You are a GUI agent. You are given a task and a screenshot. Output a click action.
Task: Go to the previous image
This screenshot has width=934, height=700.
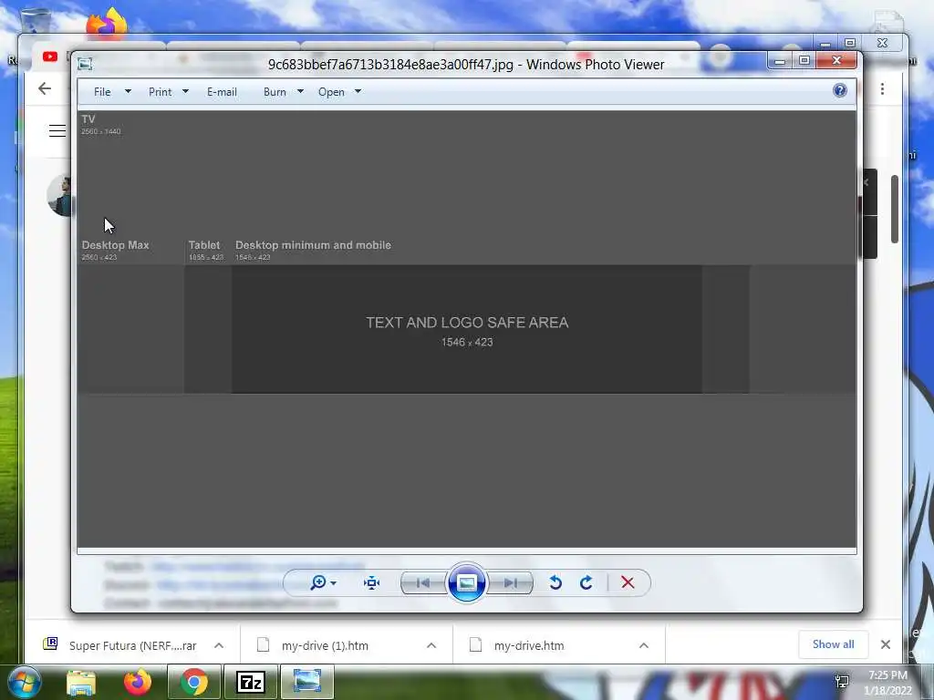423,582
